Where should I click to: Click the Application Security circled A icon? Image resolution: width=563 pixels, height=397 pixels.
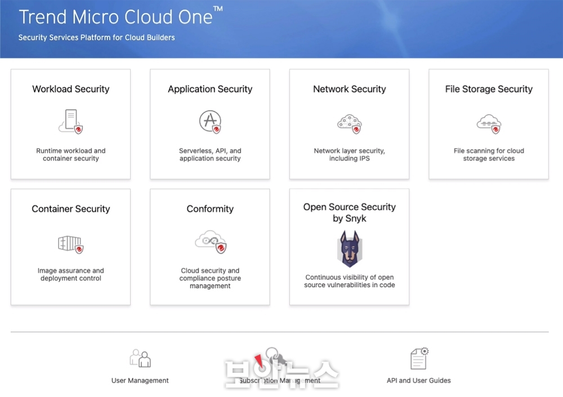coord(210,122)
